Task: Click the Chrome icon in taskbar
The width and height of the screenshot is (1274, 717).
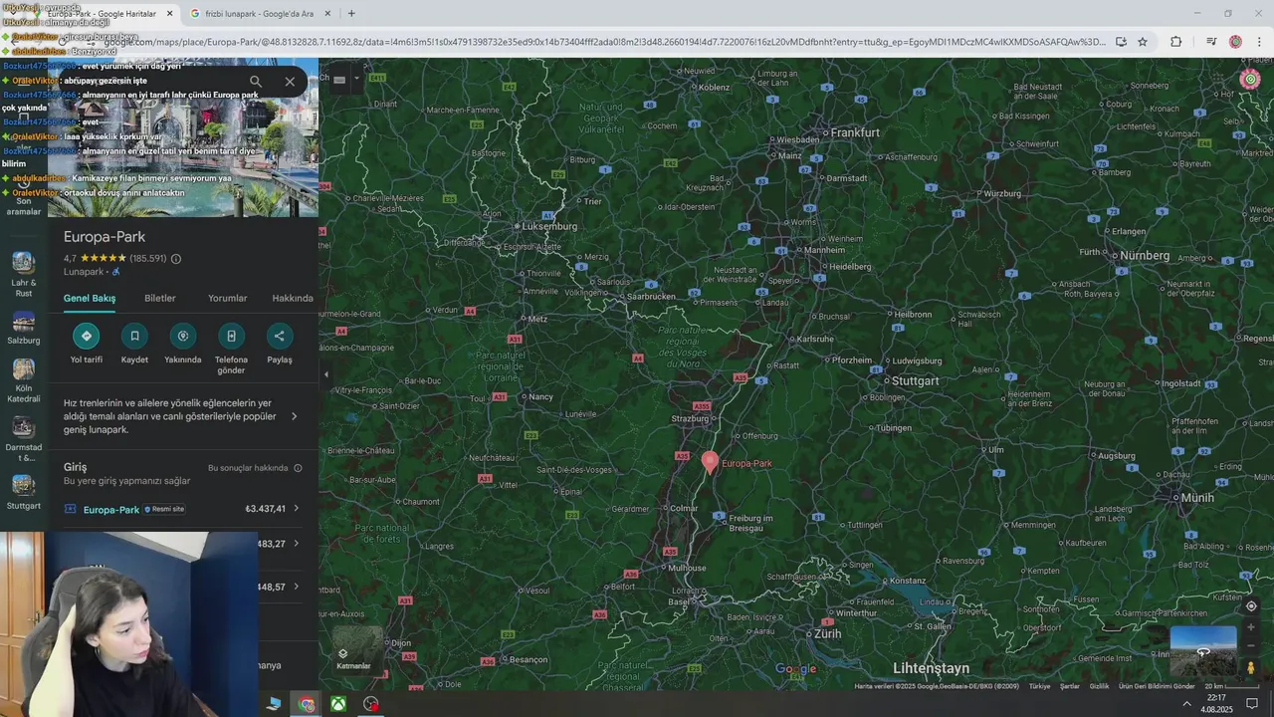Action: (307, 704)
